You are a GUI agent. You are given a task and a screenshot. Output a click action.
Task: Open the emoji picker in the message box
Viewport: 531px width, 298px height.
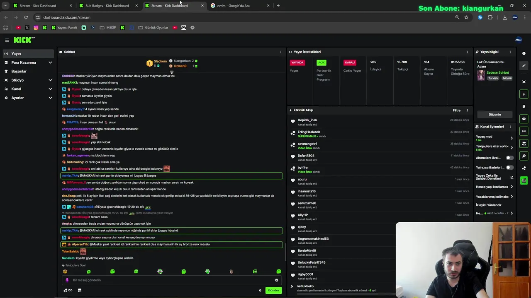[x=277, y=280]
